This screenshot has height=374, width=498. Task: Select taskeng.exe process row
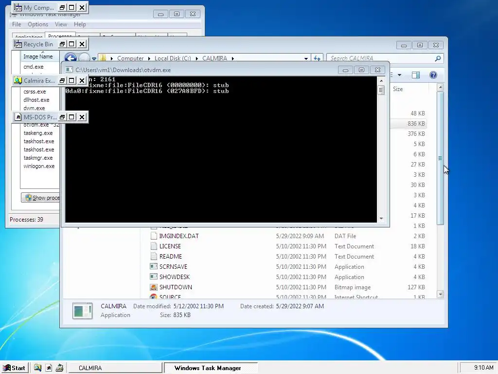coord(38,133)
